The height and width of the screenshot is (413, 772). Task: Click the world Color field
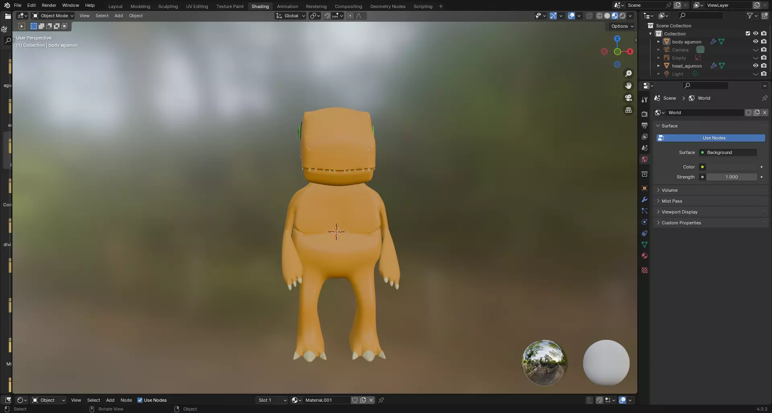tap(732, 167)
